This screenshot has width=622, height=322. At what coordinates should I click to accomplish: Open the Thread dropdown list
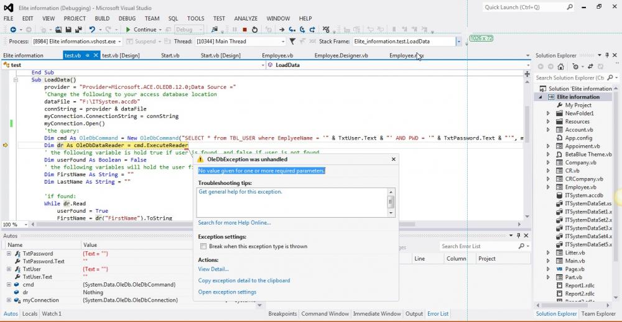click(x=283, y=41)
